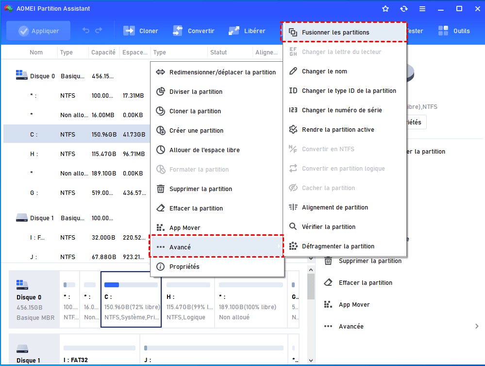Click the Capacité column header
The height and width of the screenshot is (366, 485).
[x=103, y=52]
